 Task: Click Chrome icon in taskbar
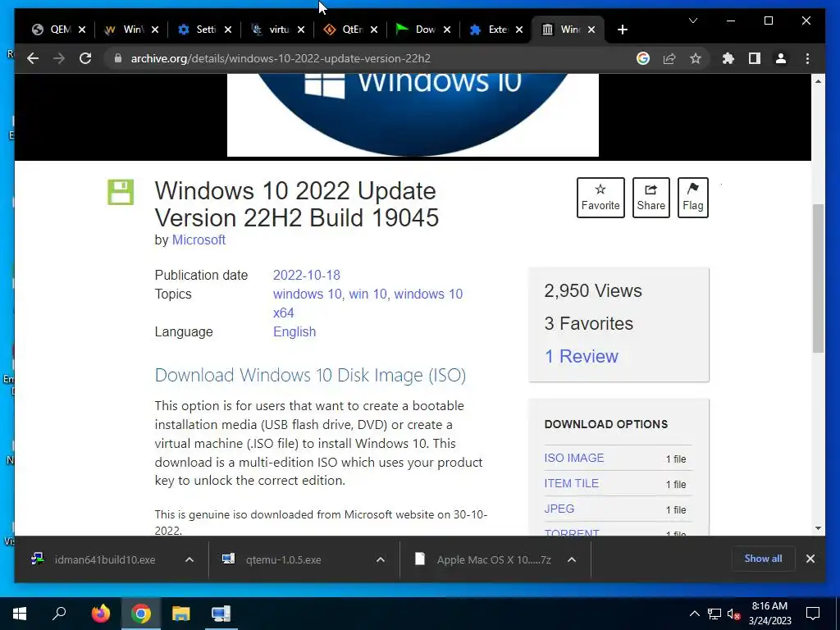(x=140, y=614)
